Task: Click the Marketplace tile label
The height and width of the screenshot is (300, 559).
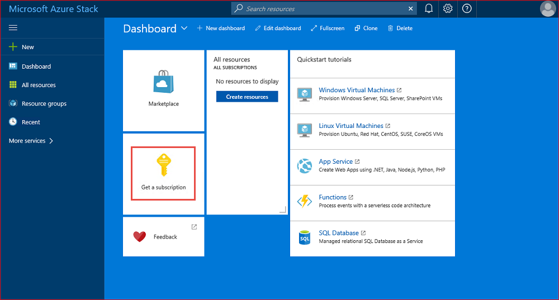Action: (164, 104)
